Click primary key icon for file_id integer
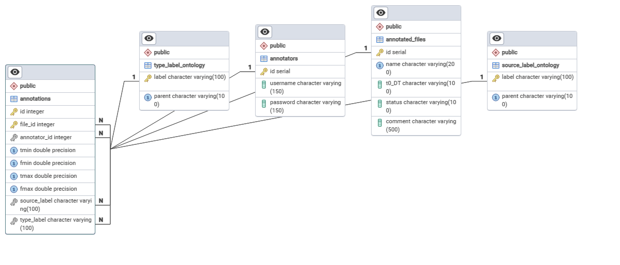The width and height of the screenshot is (620, 265). 14,124
